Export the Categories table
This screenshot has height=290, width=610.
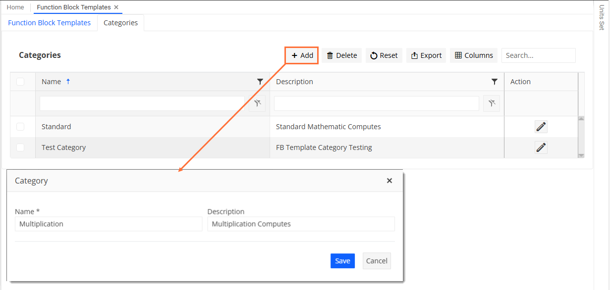426,55
